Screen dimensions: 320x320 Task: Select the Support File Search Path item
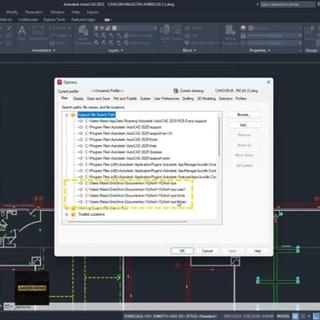(96, 114)
